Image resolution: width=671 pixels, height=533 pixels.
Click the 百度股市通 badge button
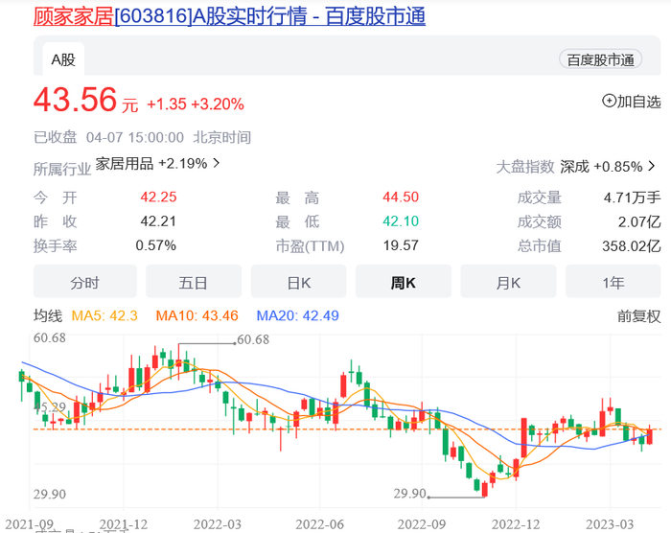click(600, 59)
